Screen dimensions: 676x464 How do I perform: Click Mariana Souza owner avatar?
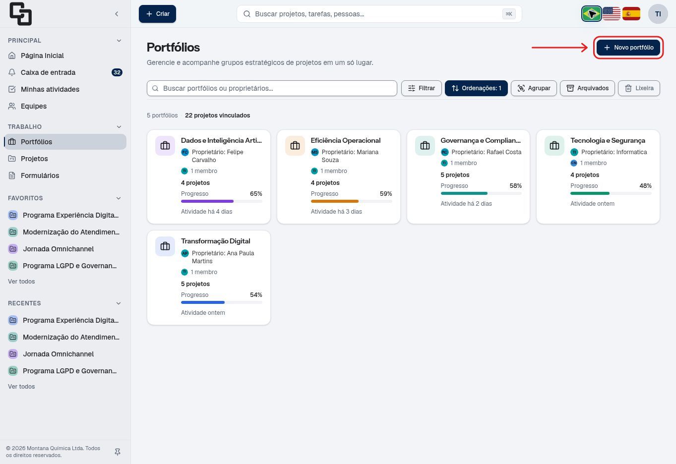coord(314,152)
